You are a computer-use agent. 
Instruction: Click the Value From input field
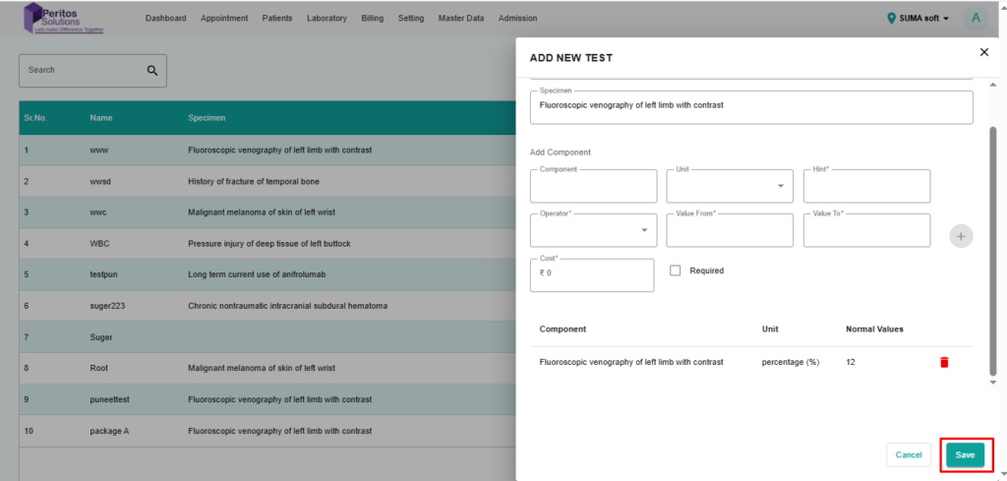click(730, 230)
